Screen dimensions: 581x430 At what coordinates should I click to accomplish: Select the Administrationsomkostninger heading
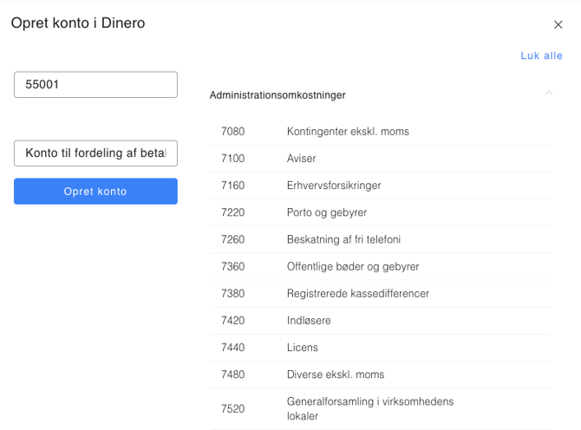[277, 95]
